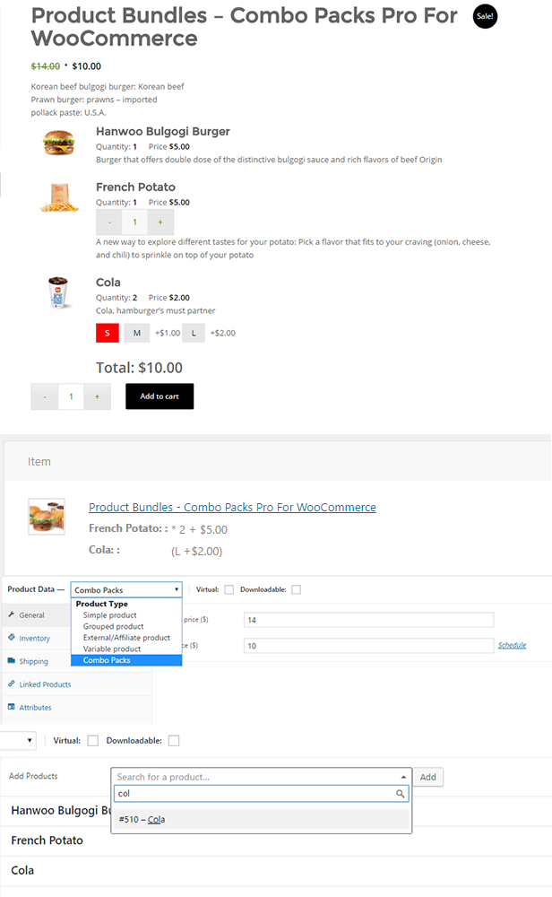Click the regular price field showing 14

(368, 620)
